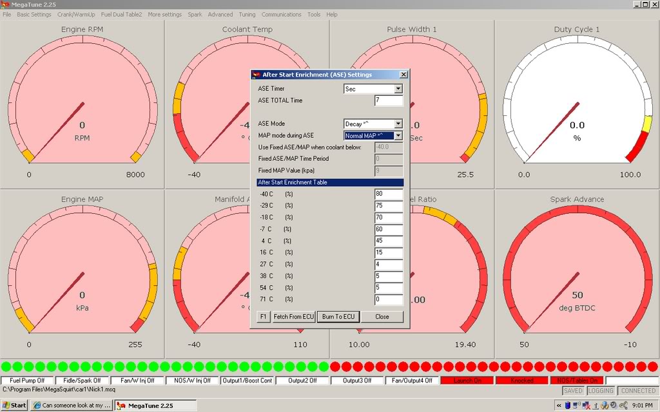Click the CONNECTED status bar entry
The height and width of the screenshot is (412, 660).
(x=638, y=391)
